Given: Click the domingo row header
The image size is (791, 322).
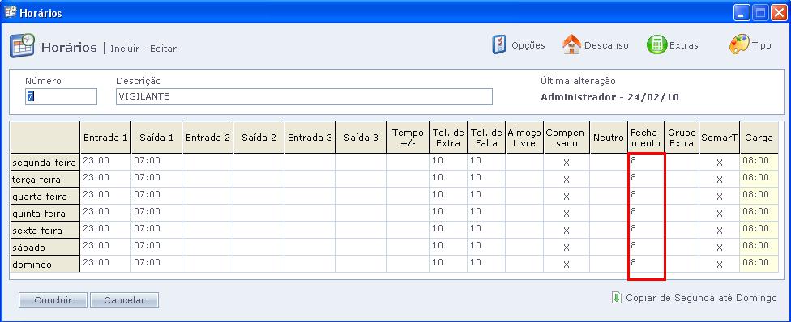Looking at the screenshot, I should (x=45, y=264).
